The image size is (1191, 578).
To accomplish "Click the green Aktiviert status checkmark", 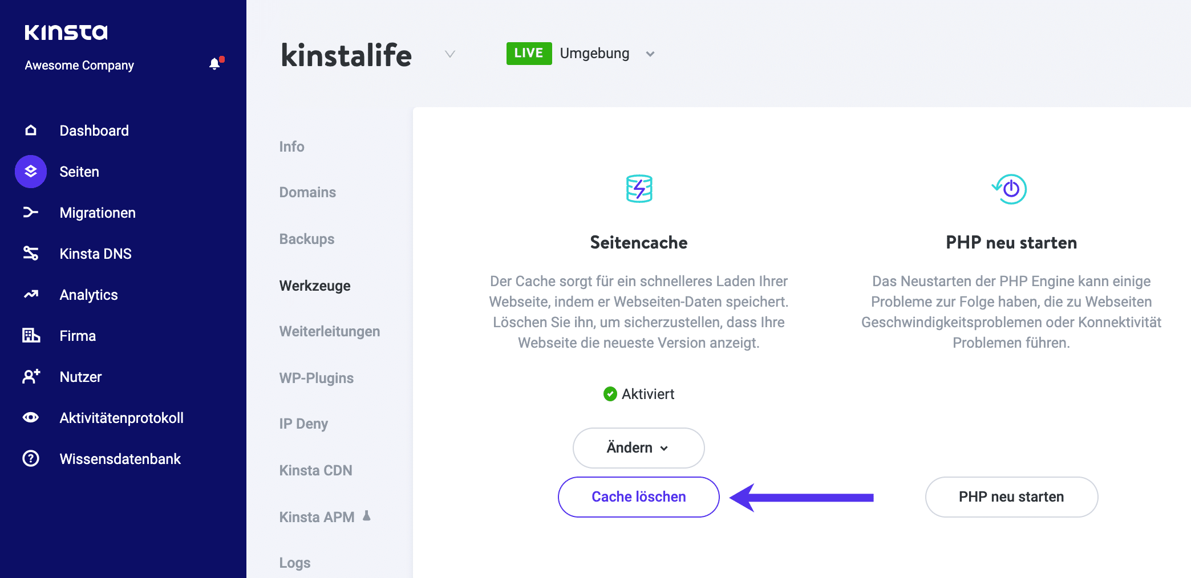I will click(x=611, y=393).
